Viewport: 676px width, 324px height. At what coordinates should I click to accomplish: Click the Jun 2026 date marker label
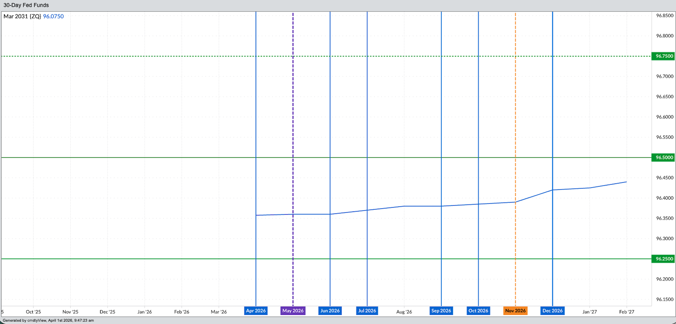click(x=330, y=311)
